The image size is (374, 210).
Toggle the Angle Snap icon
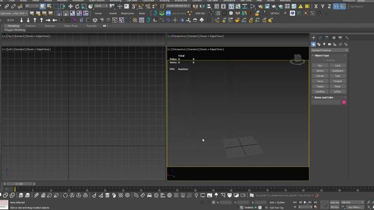(x=141, y=6)
